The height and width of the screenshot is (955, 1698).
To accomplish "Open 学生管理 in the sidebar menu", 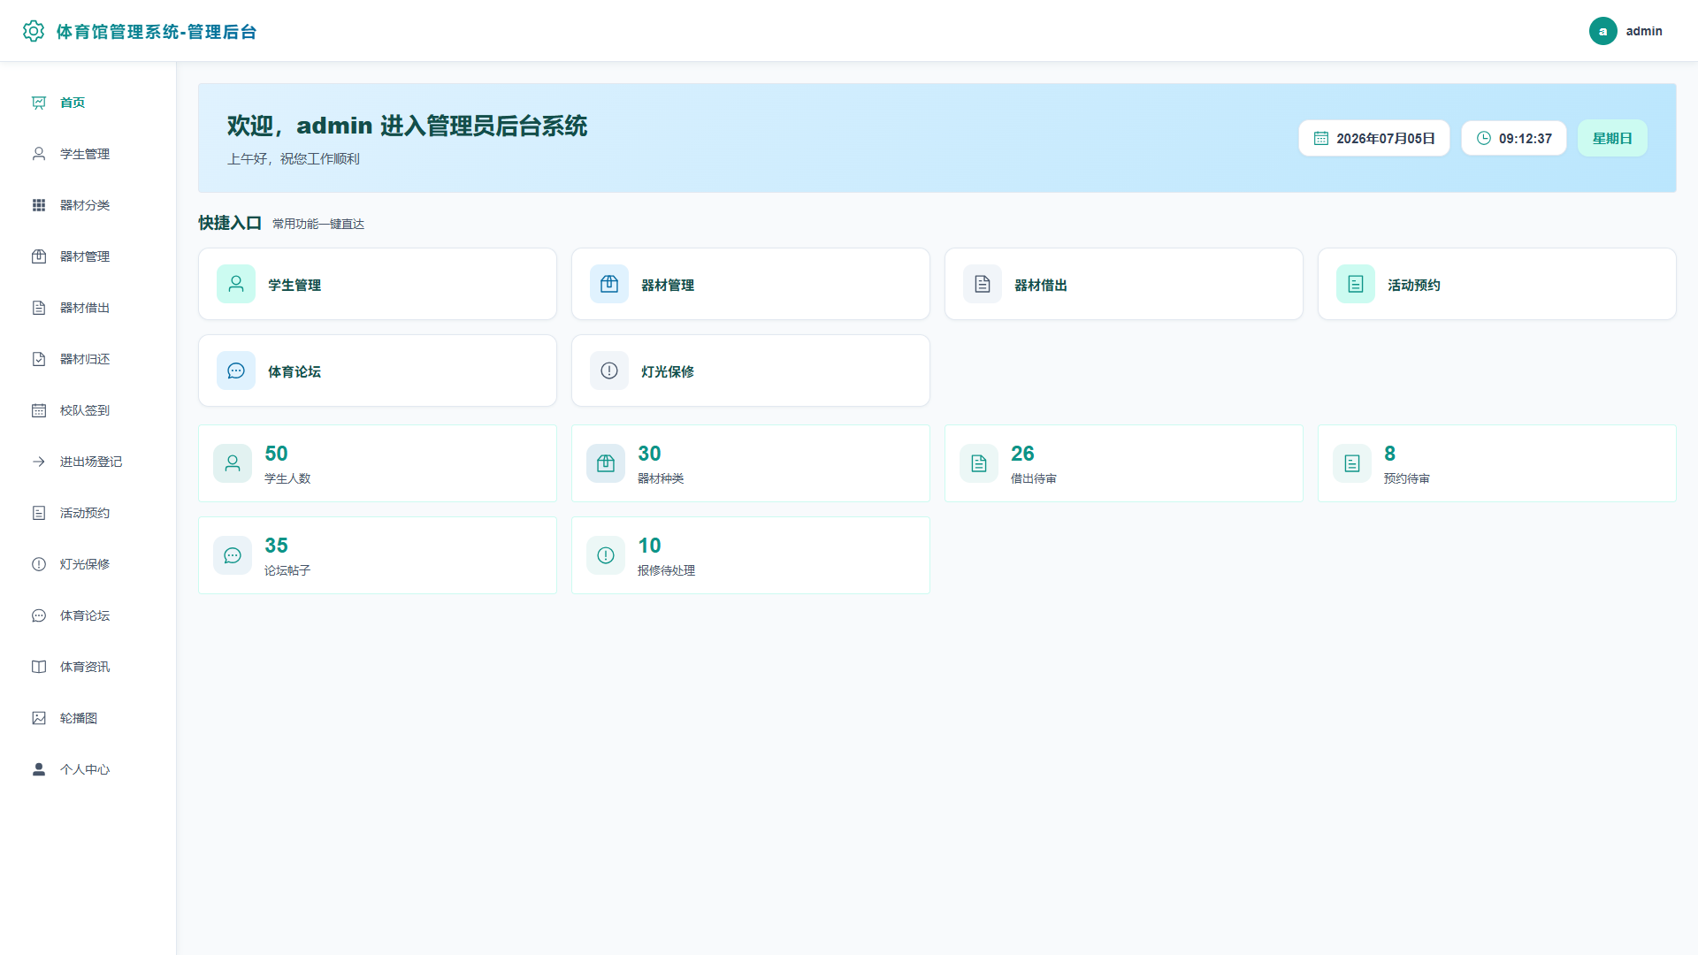I will click(88, 154).
